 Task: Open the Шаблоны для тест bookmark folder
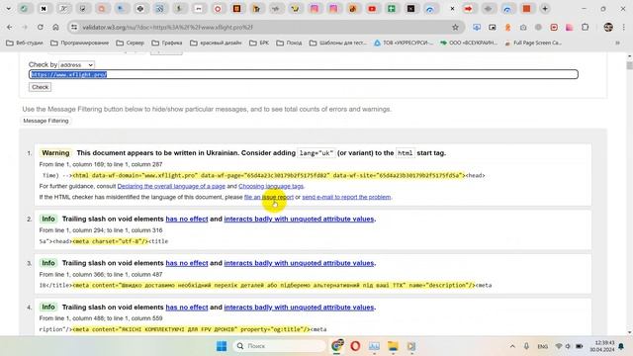pyautogui.click(x=338, y=43)
